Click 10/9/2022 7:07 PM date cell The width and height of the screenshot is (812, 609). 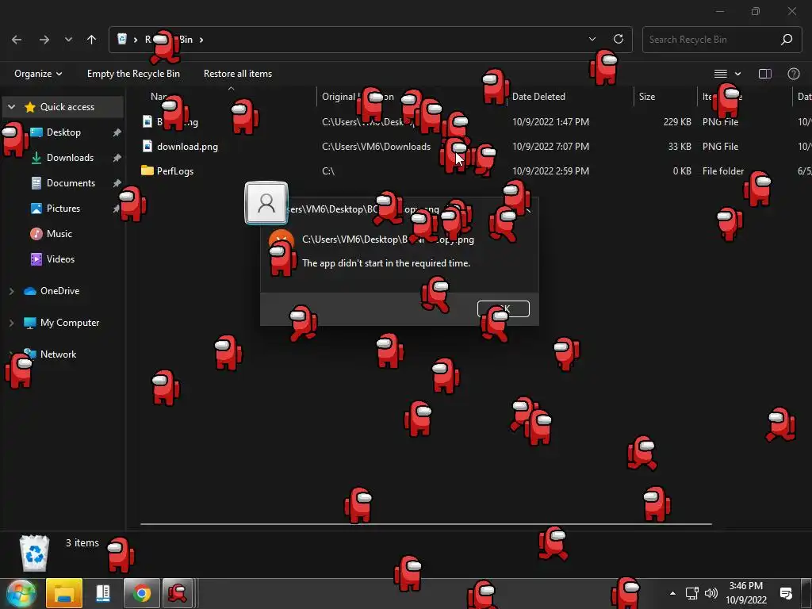click(550, 147)
